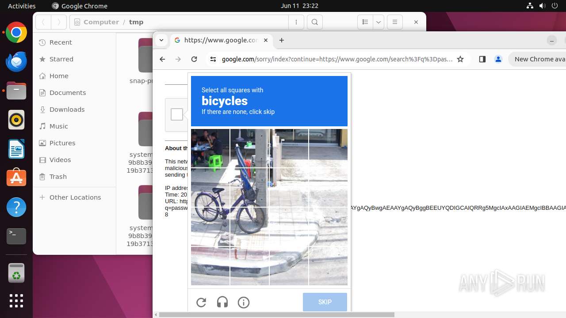Image resolution: width=566 pixels, height=318 pixels.
Task: Open the power menu in the top bar
Action: (x=555, y=6)
